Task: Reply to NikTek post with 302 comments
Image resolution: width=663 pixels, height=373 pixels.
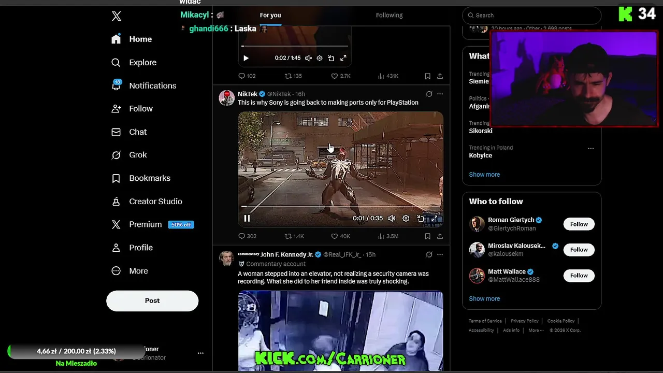Action: pyautogui.click(x=247, y=236)
